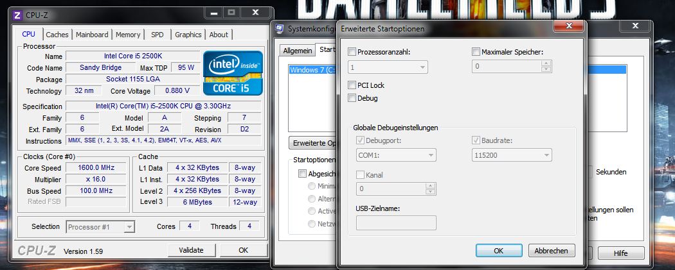This screenshot has width=675, height=270.
Task: Click the Revision value D2
Action: click(244, 129)
